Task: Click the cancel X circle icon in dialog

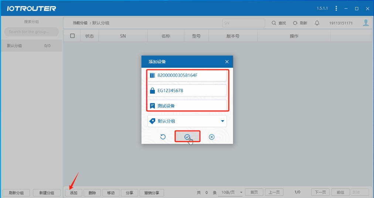Action: pos(211,137)
